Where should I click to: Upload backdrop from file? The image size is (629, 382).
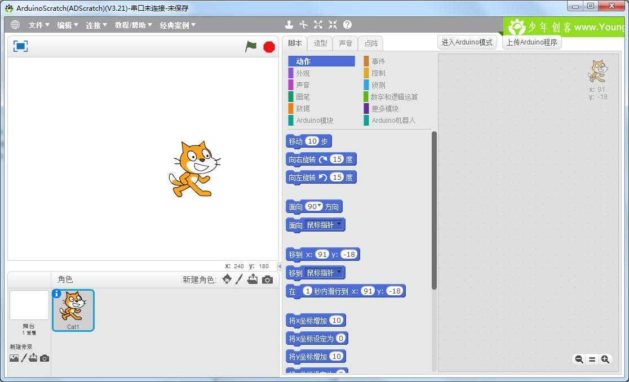point(33,358)
